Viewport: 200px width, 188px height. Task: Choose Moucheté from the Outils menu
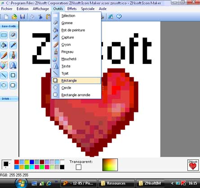pyautogui.click(x=76, y=59)
